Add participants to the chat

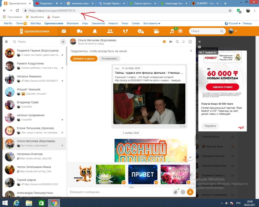point(184,42)
